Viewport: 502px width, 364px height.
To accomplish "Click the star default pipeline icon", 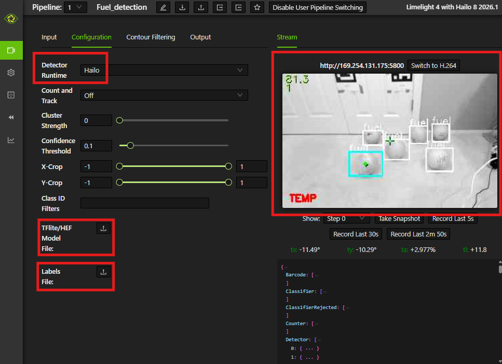I will coord(257,7).
